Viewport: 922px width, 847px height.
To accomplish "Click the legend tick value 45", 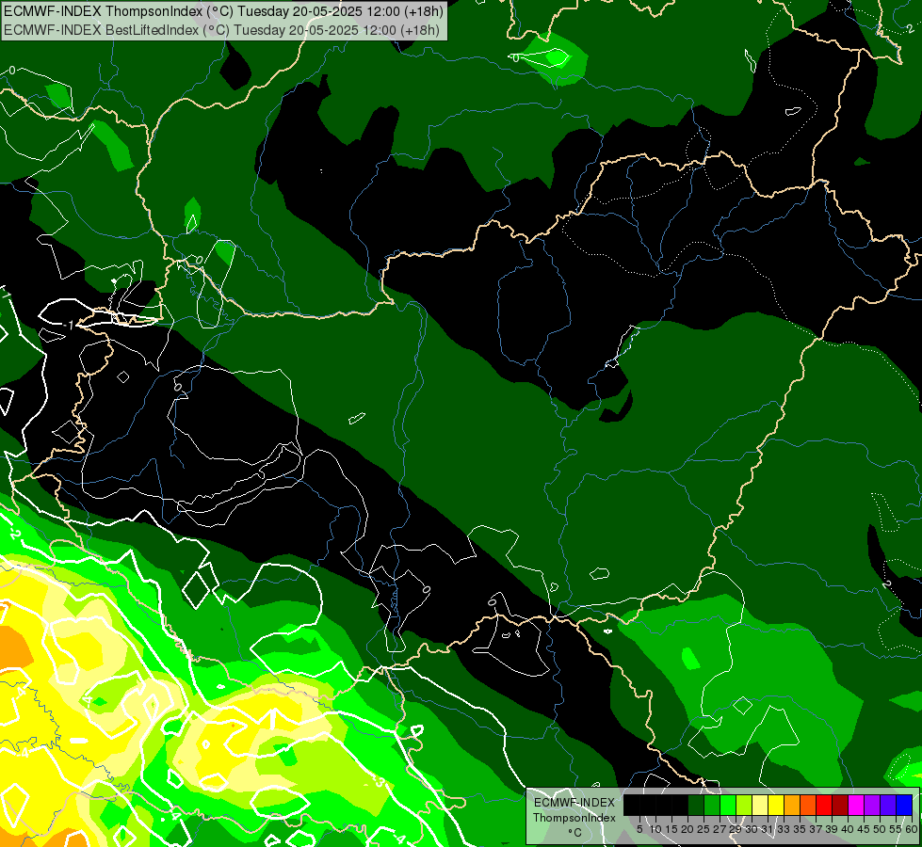I will 865,829.
